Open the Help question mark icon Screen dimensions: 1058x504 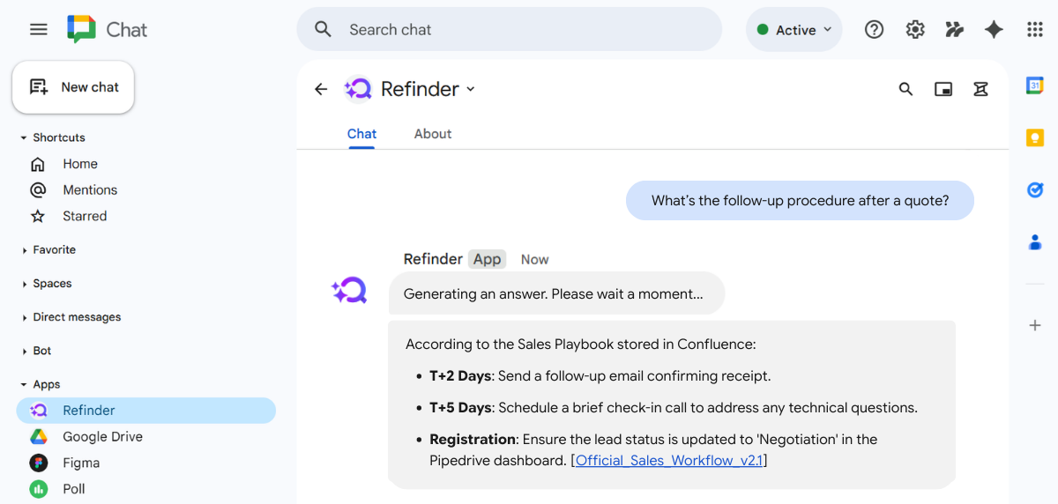click(874, 29)
